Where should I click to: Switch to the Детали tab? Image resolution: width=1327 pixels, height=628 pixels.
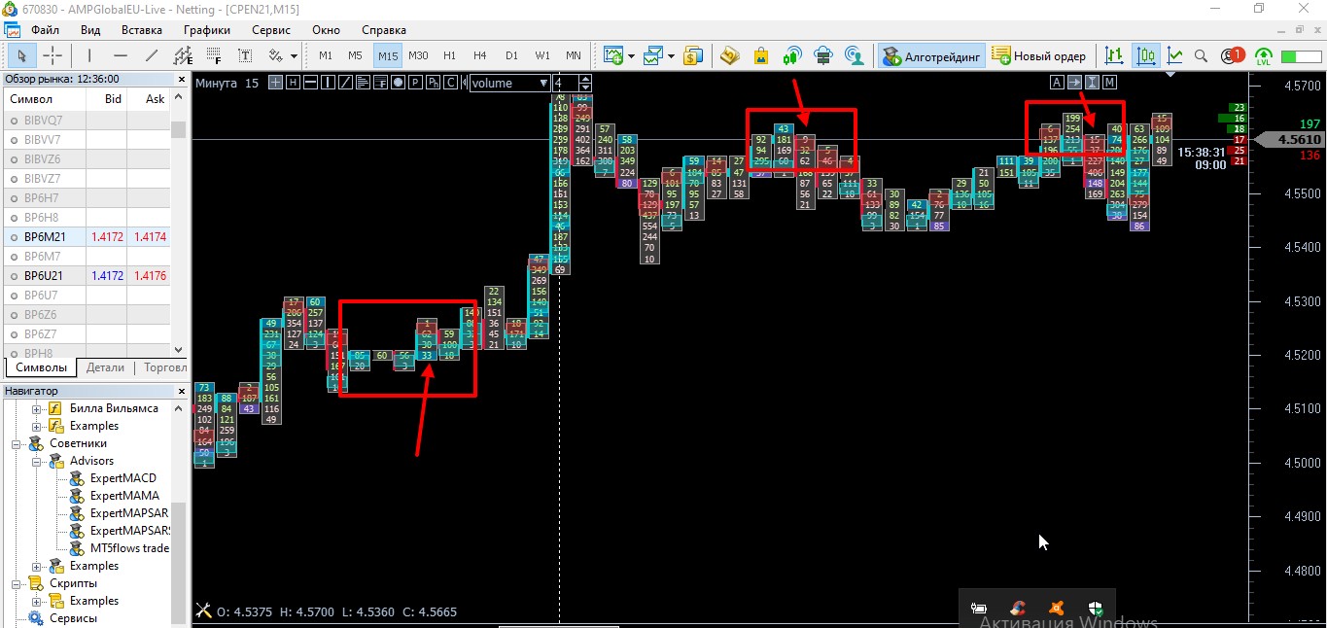pos(105,367)
